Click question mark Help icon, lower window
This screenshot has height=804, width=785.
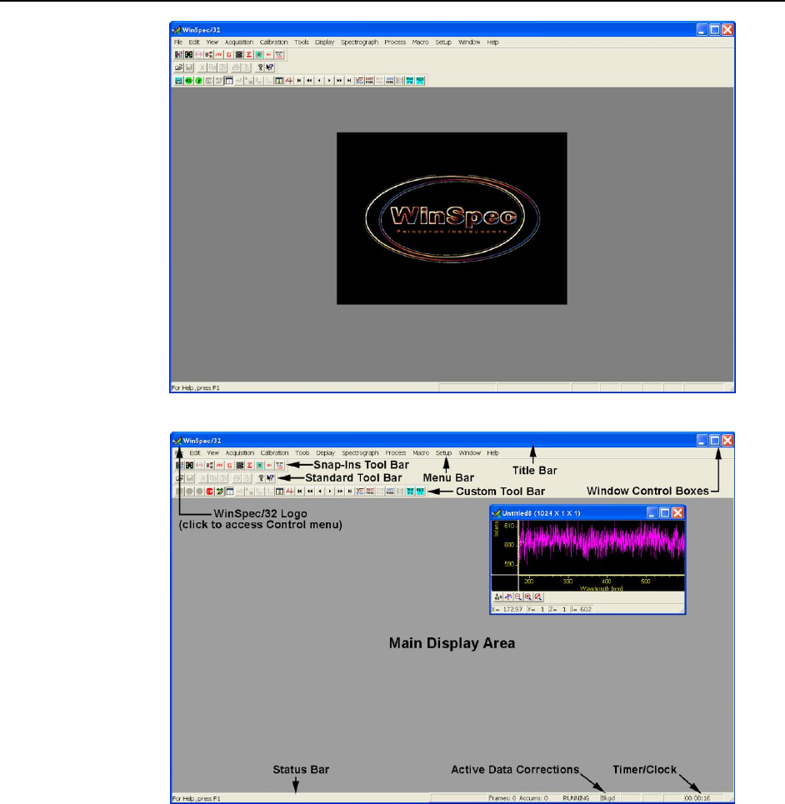click(261, 478)
